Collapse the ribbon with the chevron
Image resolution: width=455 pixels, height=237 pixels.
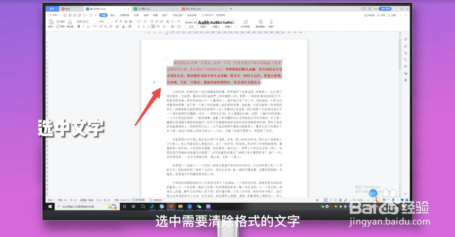point(407,15)
